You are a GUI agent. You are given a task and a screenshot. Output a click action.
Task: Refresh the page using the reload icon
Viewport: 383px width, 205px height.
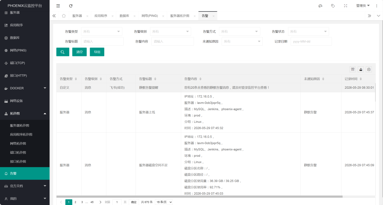click(x=71, y=6)
